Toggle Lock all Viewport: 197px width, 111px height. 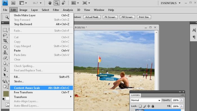point(153,106)
